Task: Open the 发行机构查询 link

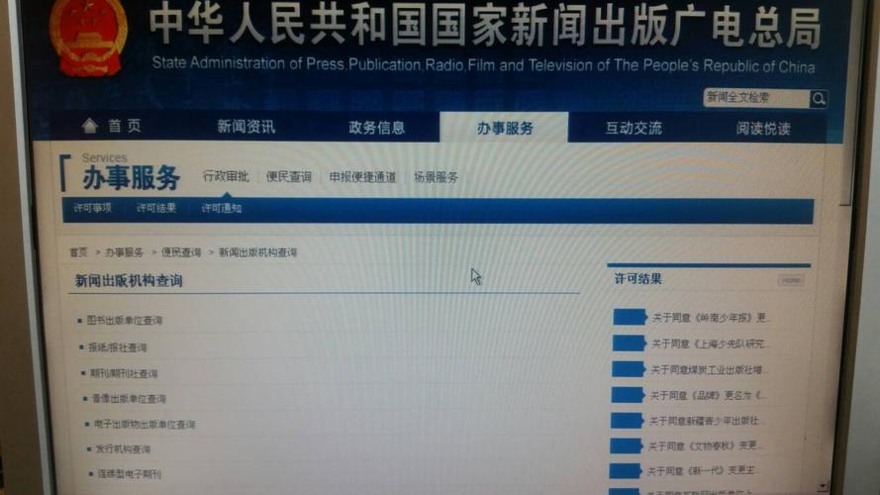Action: pos(123,449)
